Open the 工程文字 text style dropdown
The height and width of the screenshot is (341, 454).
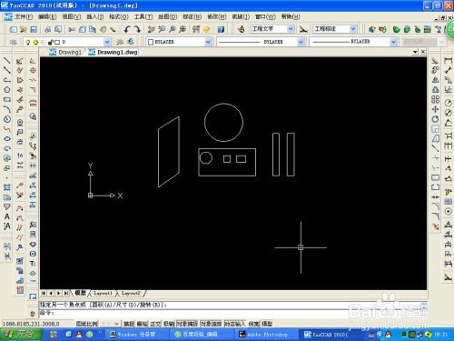pyautogui.click(x=272, y=29)
